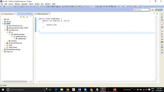
Task: Open the Project menu
Action: tap(37, 4)
